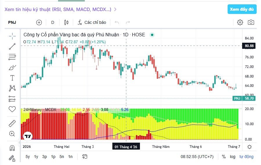Add a symbol to compare
Image resolution: width=261 pixels, height=165 pixels.
(x=39, y=22)
